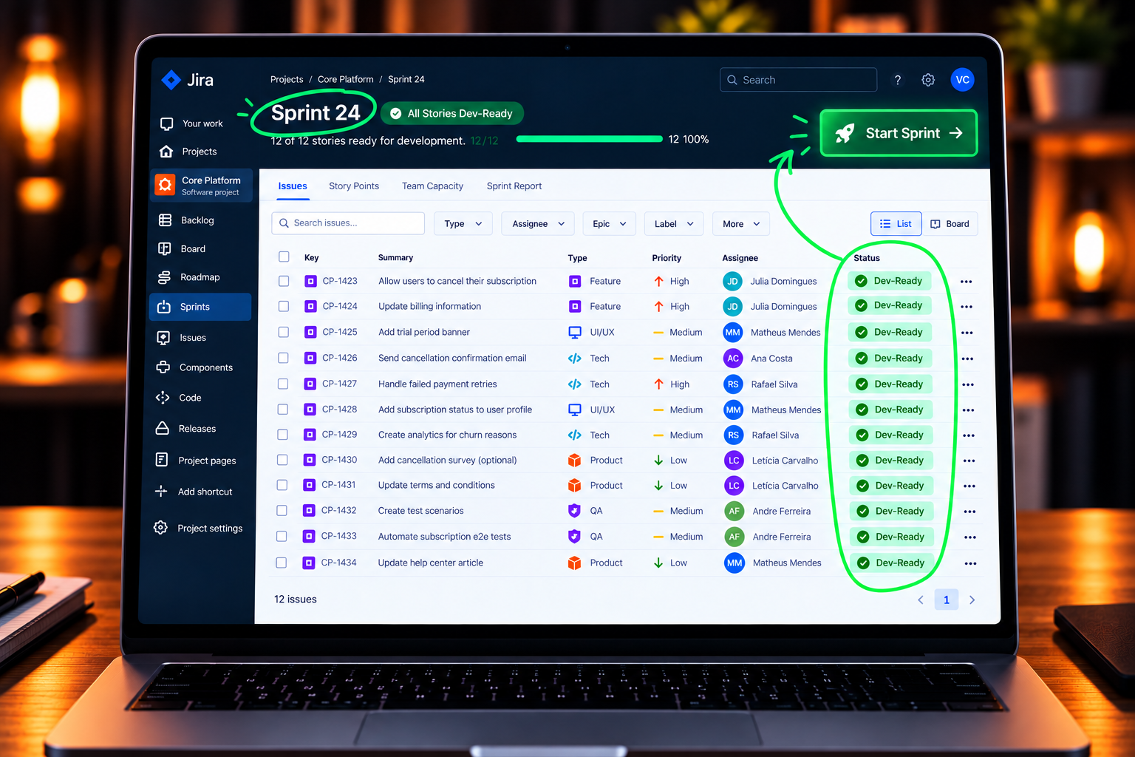Image resolution: width=1135 pixels, height=757 pixels.
Task: Click the Search issues field
Action: (x=348, y=223)
